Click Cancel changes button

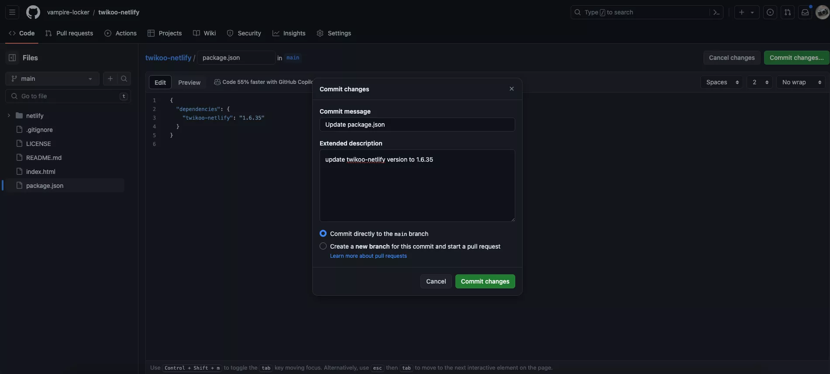pos(732,58)
